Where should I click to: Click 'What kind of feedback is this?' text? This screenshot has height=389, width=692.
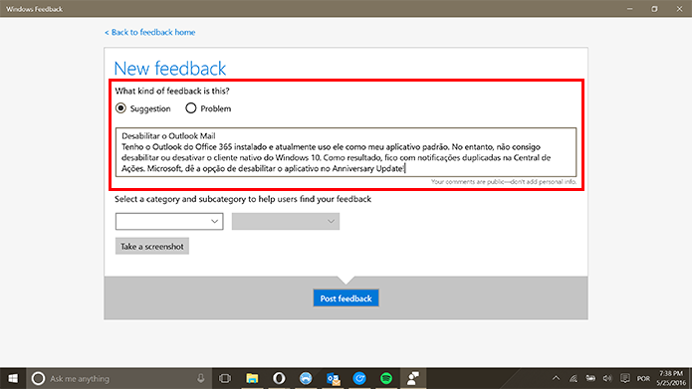[x=172, y=91]
